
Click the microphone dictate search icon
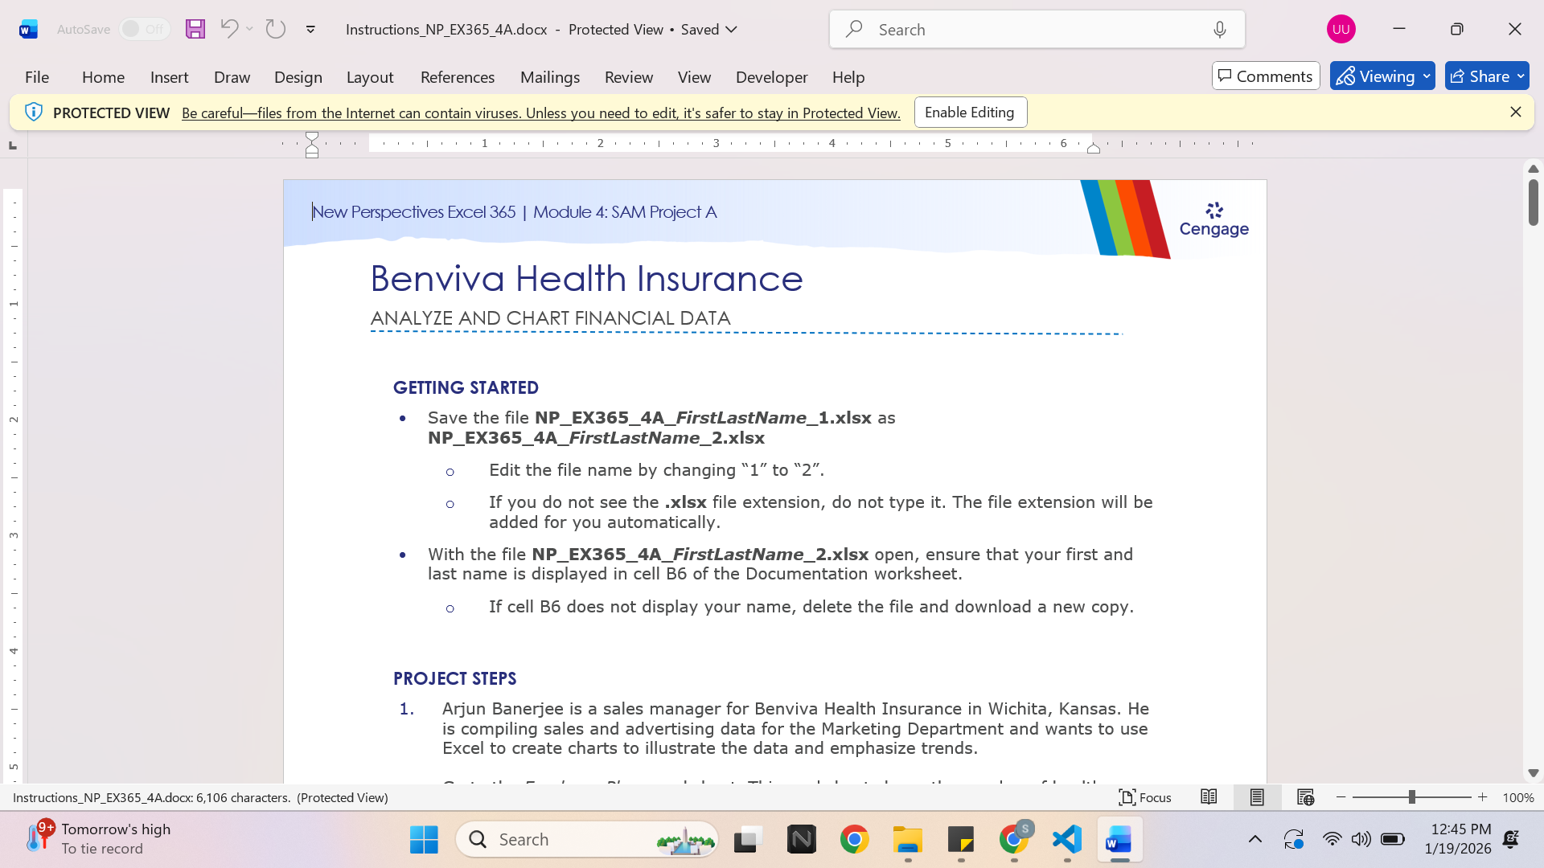click(x=1220, y=30)
